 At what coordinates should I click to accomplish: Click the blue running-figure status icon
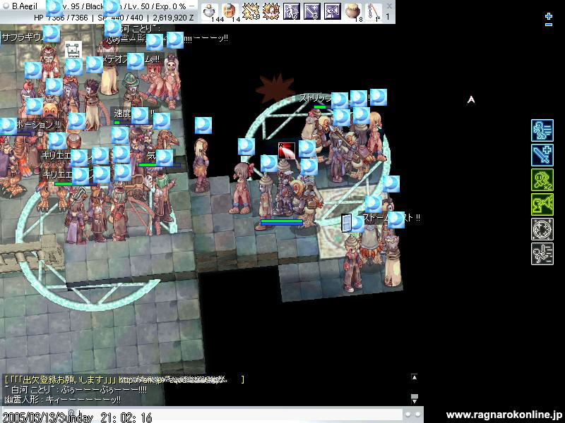pos(542,130)
